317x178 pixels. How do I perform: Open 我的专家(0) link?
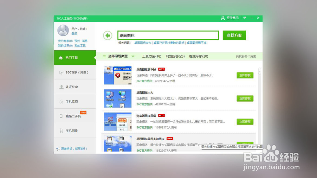[65, 41]
